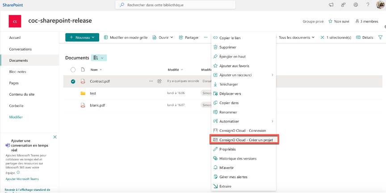Click the blank.pdf file icon
Screen dimensions: 386x193
[83, 105]
